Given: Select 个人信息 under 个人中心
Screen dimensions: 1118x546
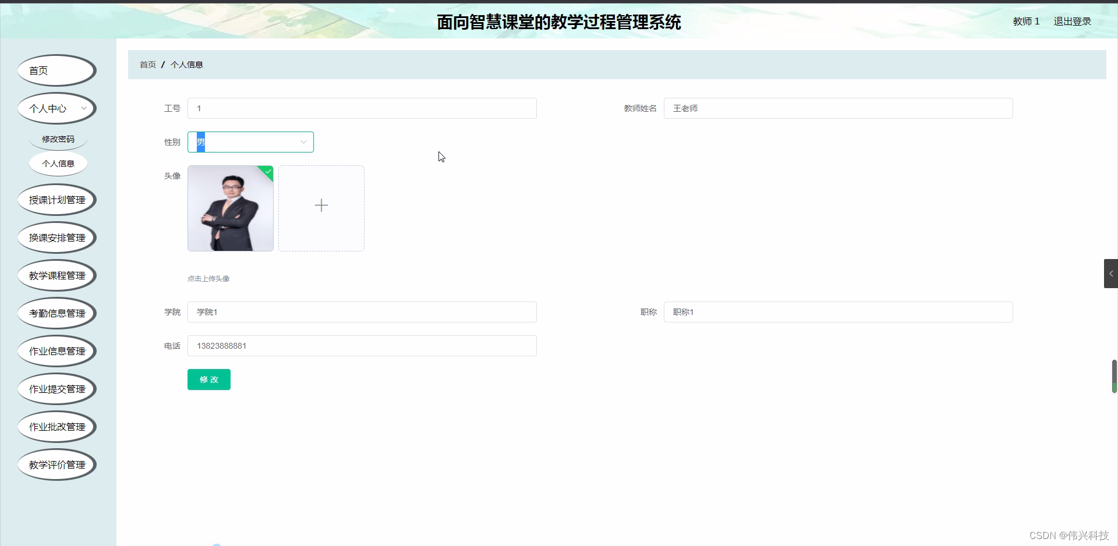Looking at the screenshot, I should [58, 164].
